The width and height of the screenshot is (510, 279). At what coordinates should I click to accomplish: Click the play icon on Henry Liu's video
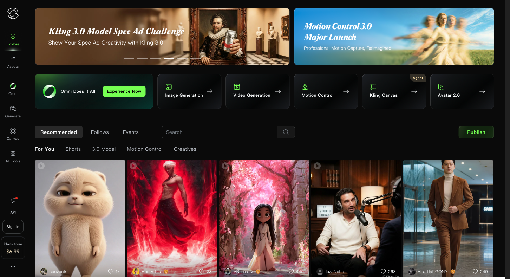tap(133, 166)
